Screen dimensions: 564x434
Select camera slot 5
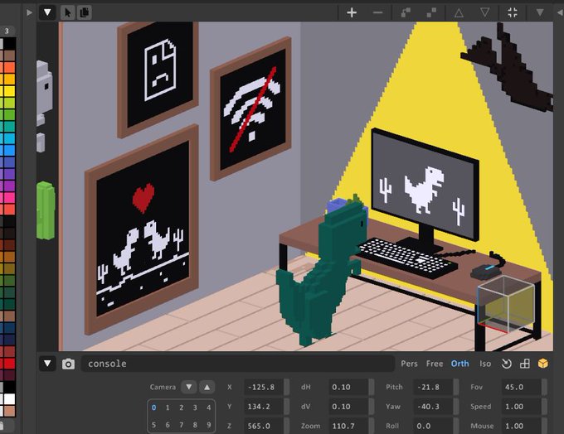pyautogui.click(x=154, y=425)
